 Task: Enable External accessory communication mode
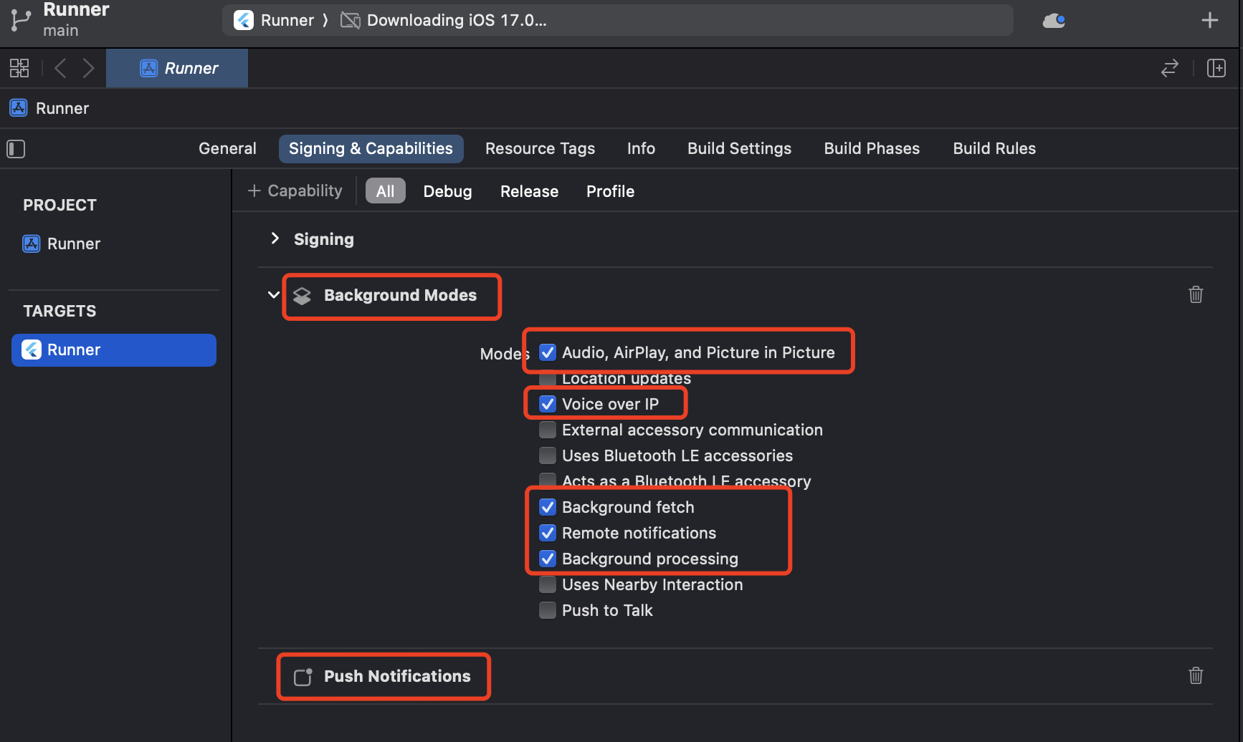pyautogui.click(x=548, y=430)
